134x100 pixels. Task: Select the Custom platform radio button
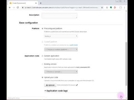(42, 42)
